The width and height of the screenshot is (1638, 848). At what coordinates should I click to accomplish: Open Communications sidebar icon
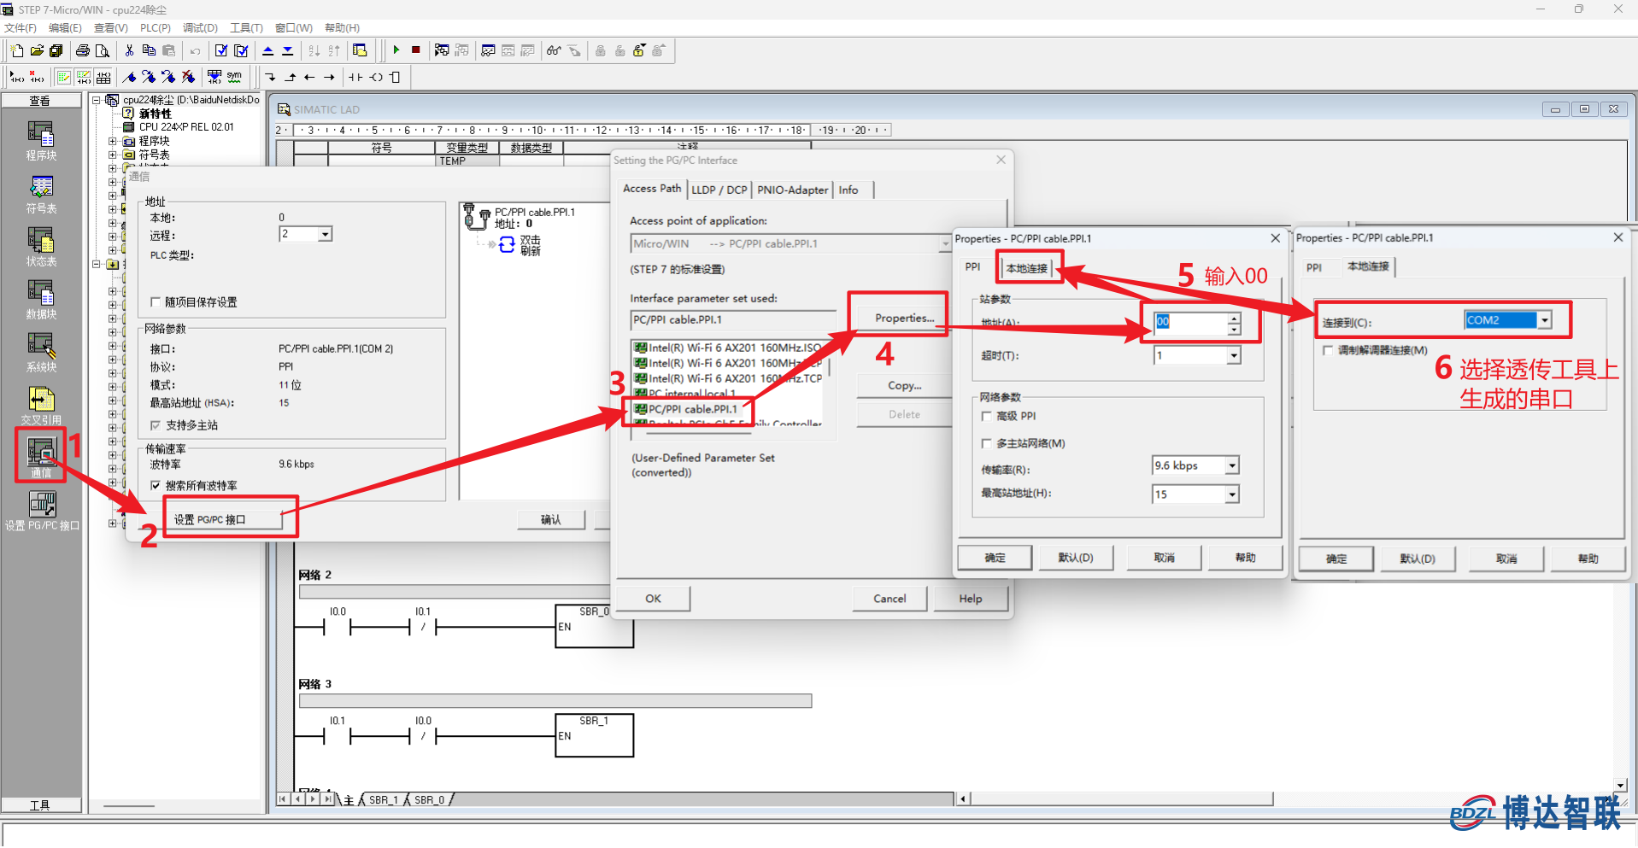41,455
